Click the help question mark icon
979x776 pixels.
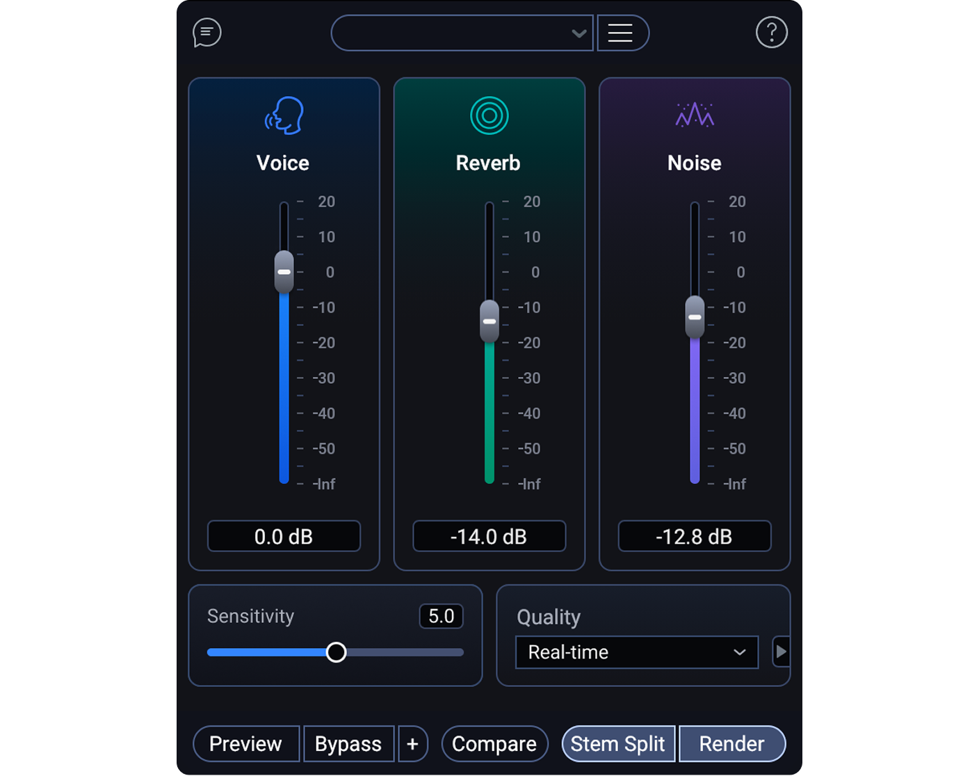771,32
